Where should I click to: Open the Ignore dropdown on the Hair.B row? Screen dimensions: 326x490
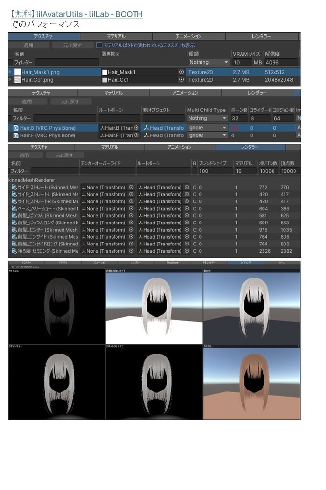click(x=207, y=128)
